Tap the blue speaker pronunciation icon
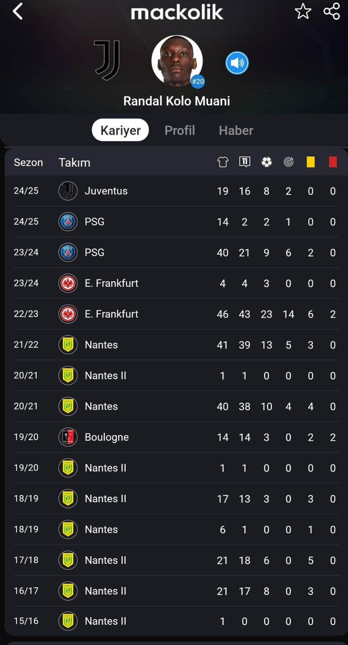 point(237,63)
